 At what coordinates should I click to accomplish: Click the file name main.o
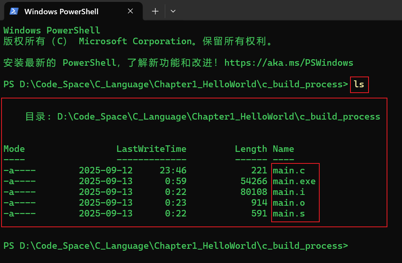[289, 203]
